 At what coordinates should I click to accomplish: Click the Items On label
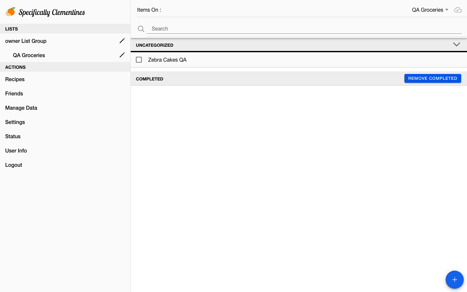149,10
